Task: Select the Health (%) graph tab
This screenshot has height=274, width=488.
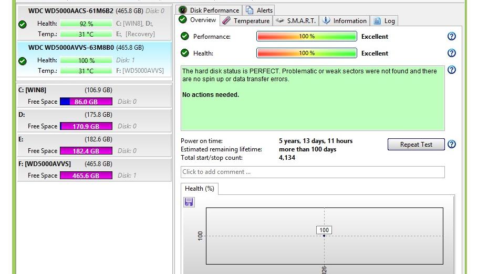Action: click(x=200, y=189)
